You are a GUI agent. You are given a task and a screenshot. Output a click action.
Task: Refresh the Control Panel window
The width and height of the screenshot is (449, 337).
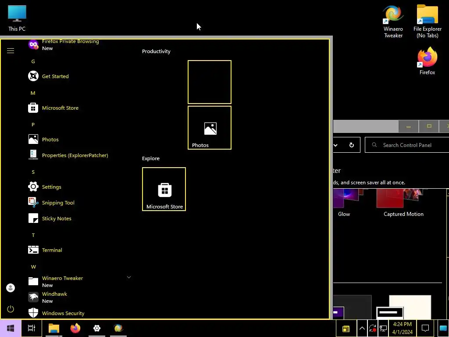[352, 145]
